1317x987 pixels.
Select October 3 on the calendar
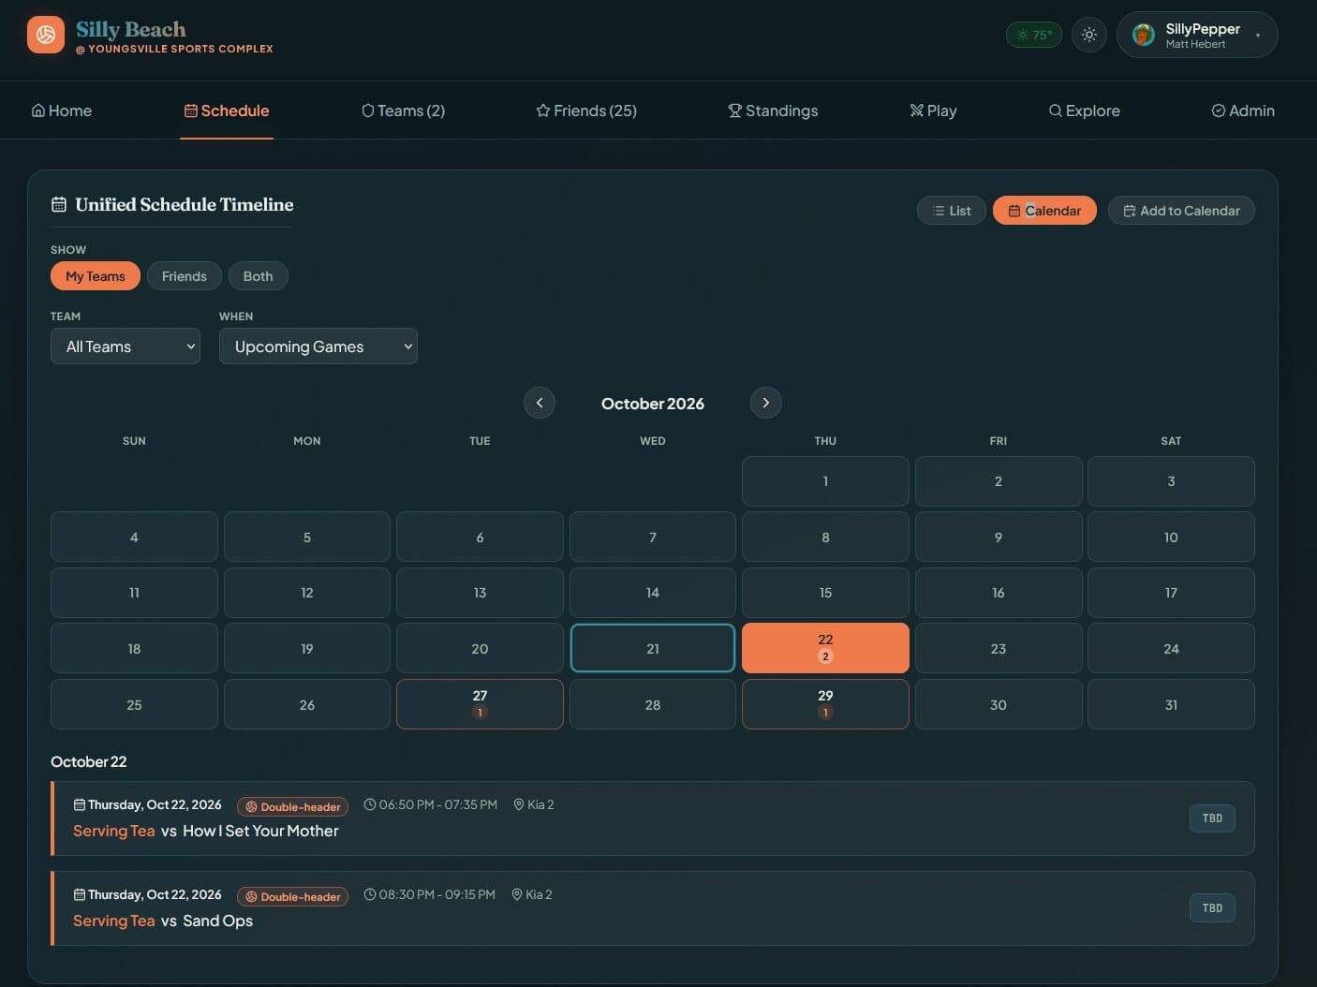1171,481
